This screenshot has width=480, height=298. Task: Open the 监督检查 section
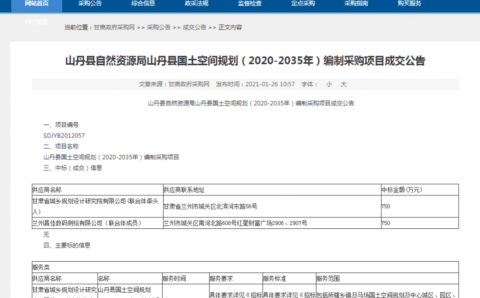pyautogui.click(x=250, y=3)
